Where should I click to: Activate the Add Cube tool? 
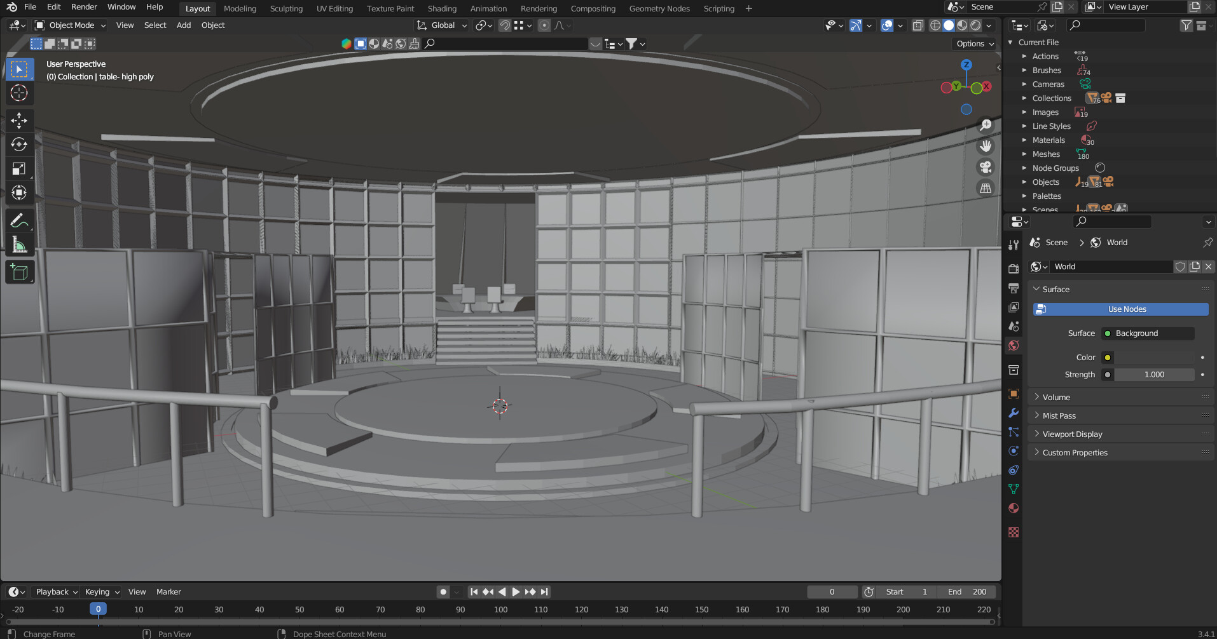click(x=19, y=272)
